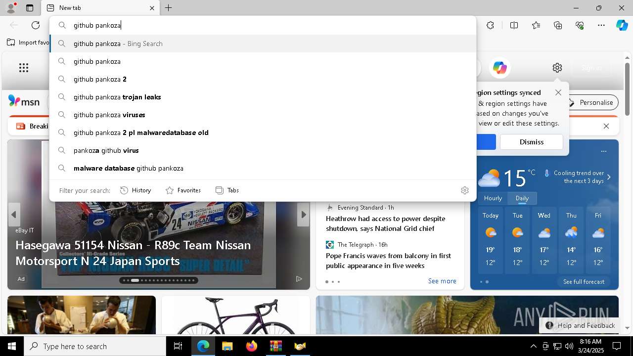The width and height of the screenshot is (633, 356).
Task: Go to previous carousel slide
Action: (x=14, y=215)
